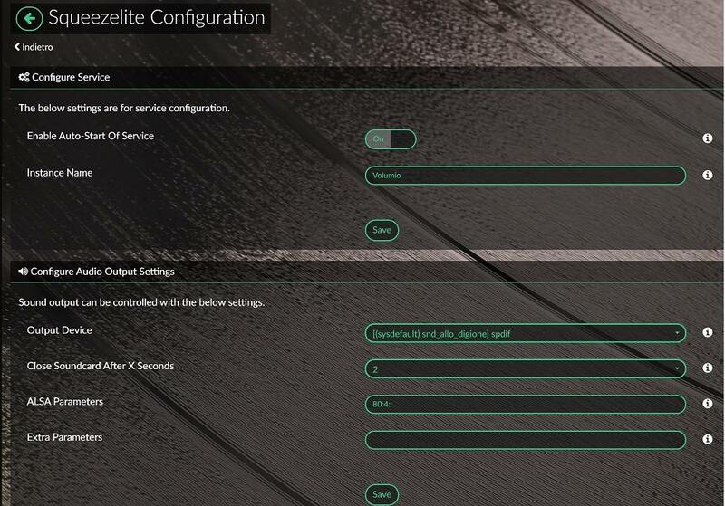Viewport: 725px width, 506px height.
Task: Click the Squeezelite Configuration page title
Action: pos(156,17)
